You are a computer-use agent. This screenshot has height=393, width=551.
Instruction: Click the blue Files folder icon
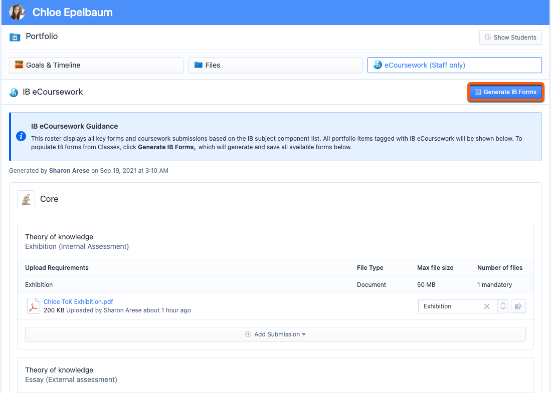pyautogui.click(x=199, y=65)
